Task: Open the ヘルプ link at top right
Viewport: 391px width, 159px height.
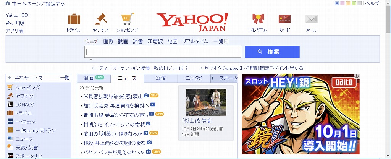Action: click(x=372, y=3)
